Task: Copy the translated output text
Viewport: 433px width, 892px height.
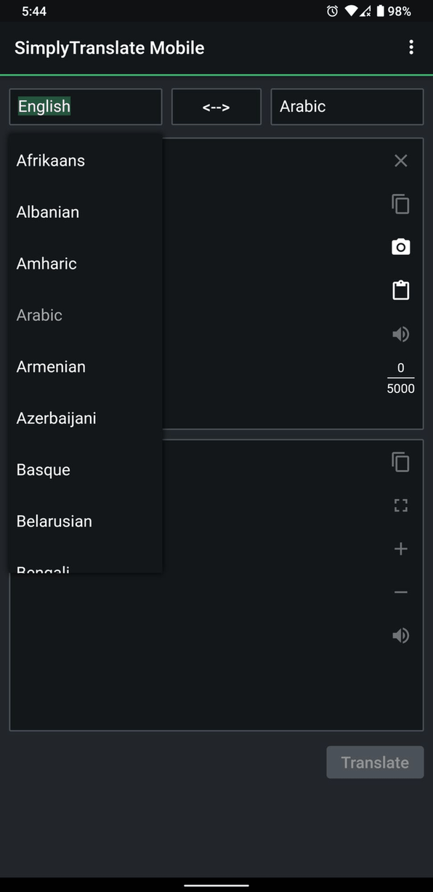Action: (400, 462)
